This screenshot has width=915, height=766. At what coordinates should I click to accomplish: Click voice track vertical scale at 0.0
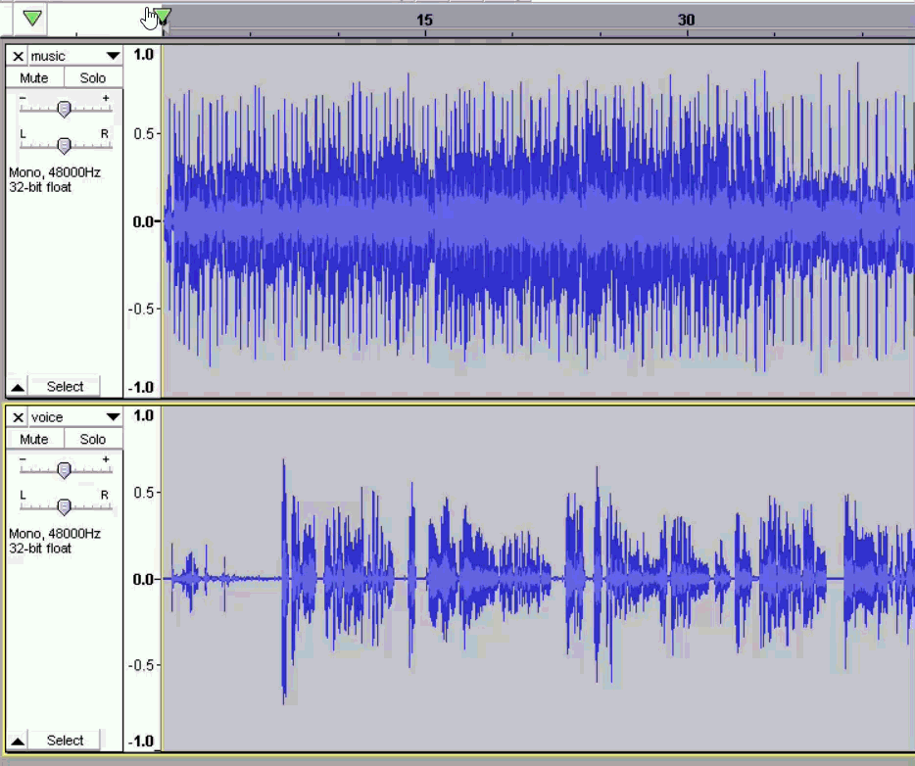coord(144,579)
